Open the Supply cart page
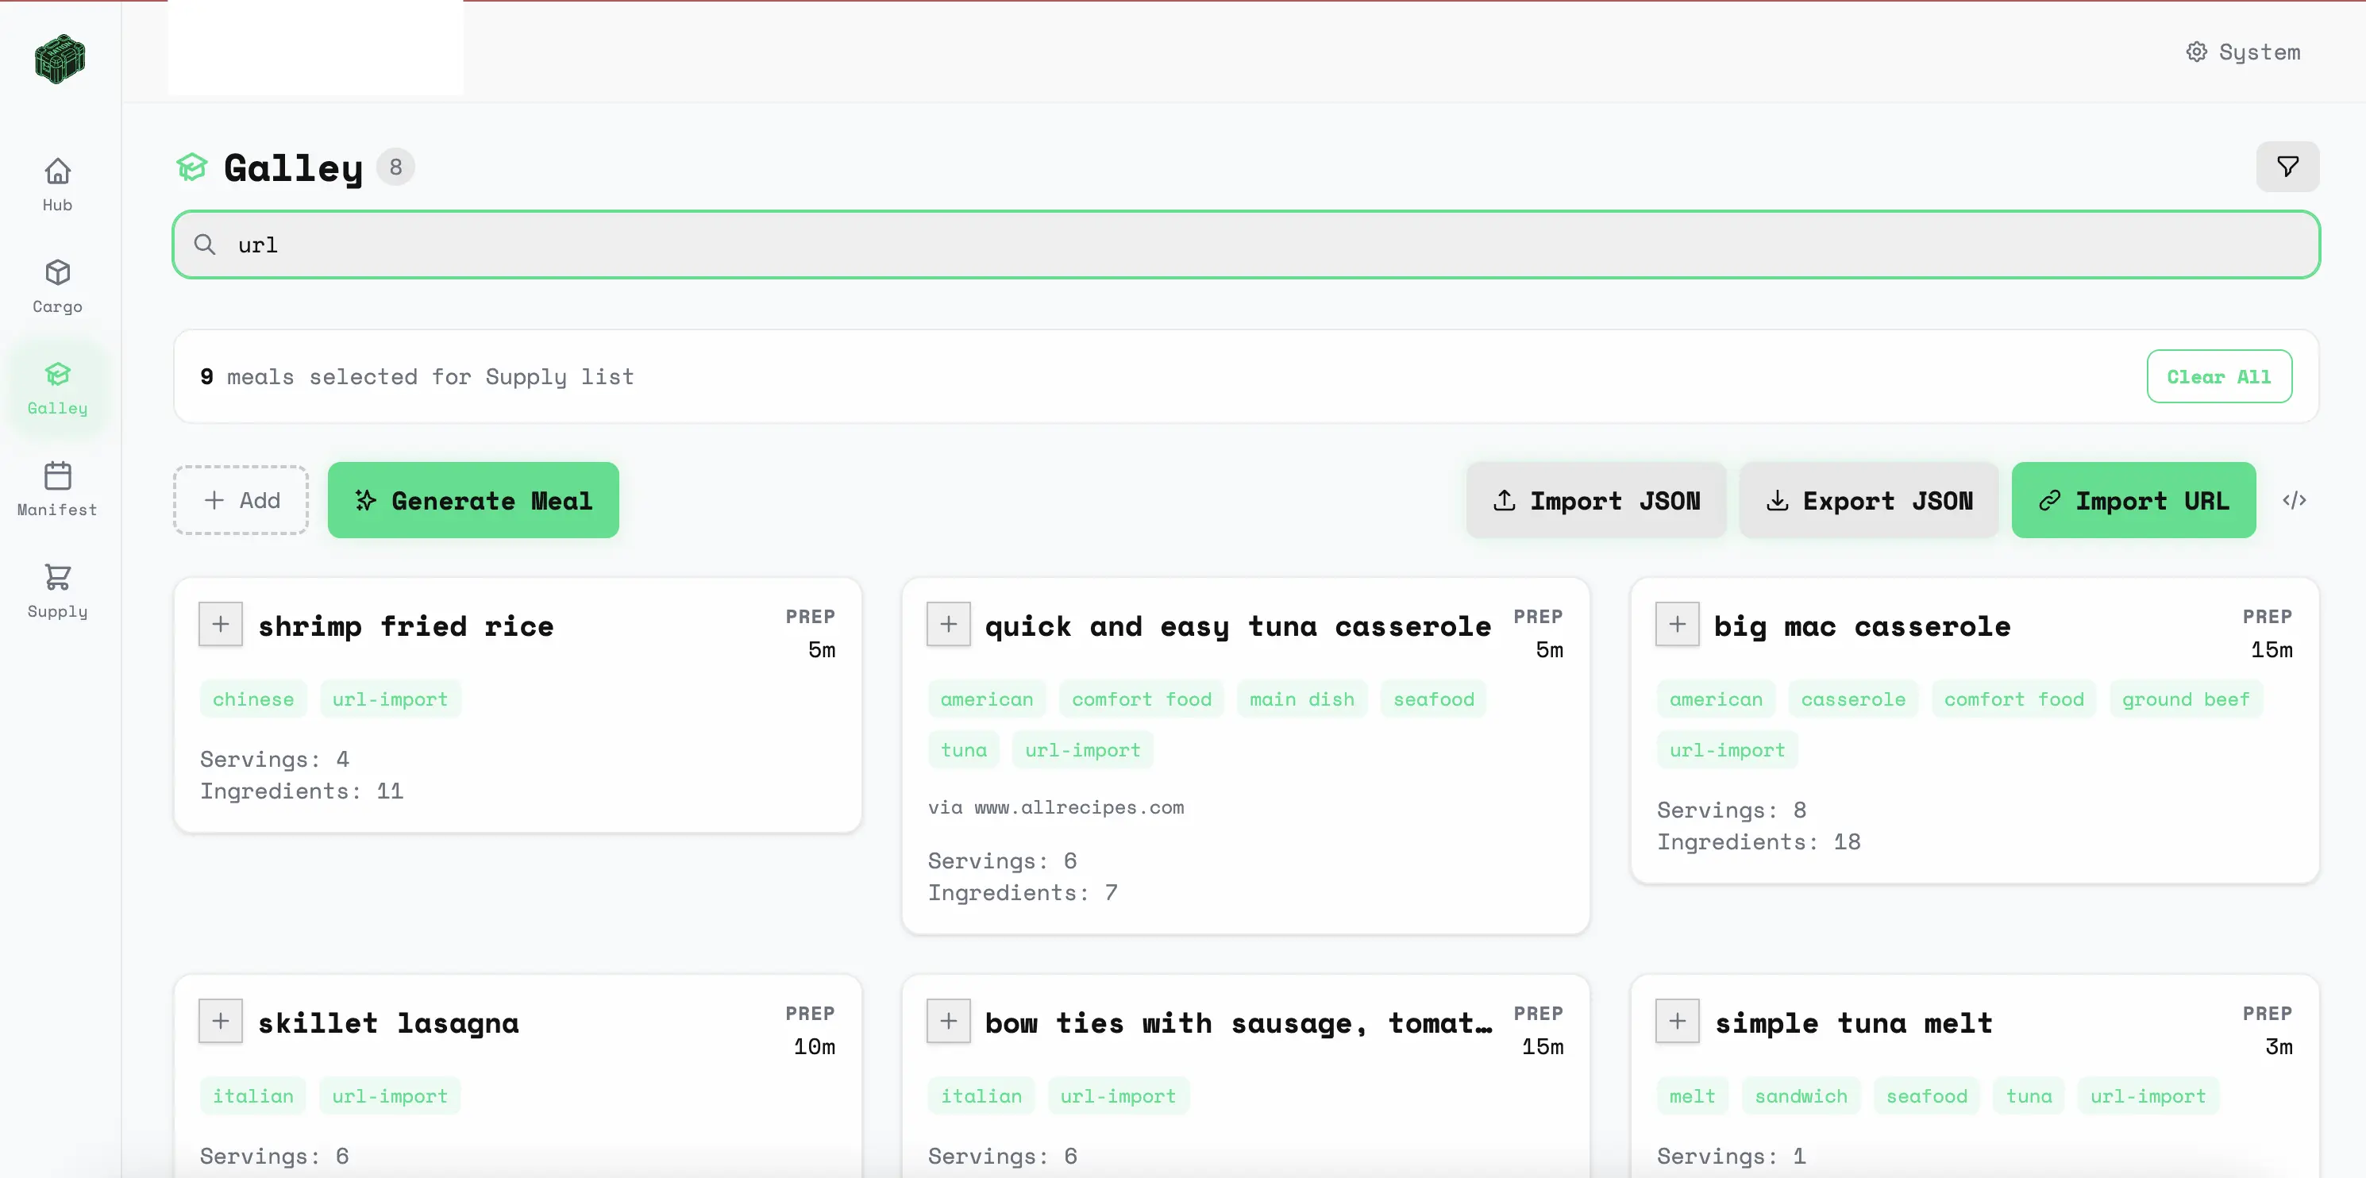This screenshot has width=2366, height=1178. coord(58,591)
